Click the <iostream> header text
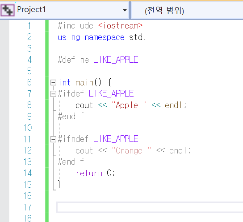The height and width of the screenshot is (222, 243). point(120,26)
